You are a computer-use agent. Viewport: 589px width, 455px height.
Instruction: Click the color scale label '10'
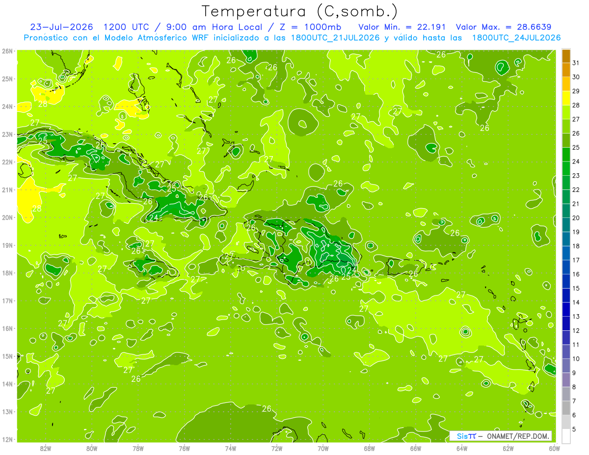[576, 359]
